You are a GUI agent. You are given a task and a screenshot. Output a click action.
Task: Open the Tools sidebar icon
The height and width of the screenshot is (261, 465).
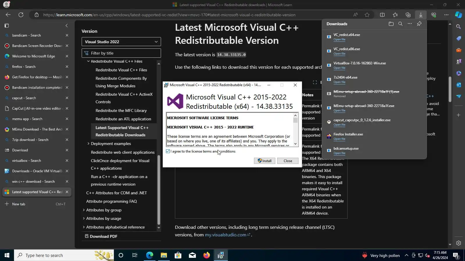point(459,50)
